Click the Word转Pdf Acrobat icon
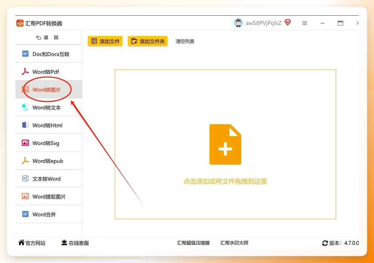The width and height of the screenshot is (374, 263). click(25, 71)
